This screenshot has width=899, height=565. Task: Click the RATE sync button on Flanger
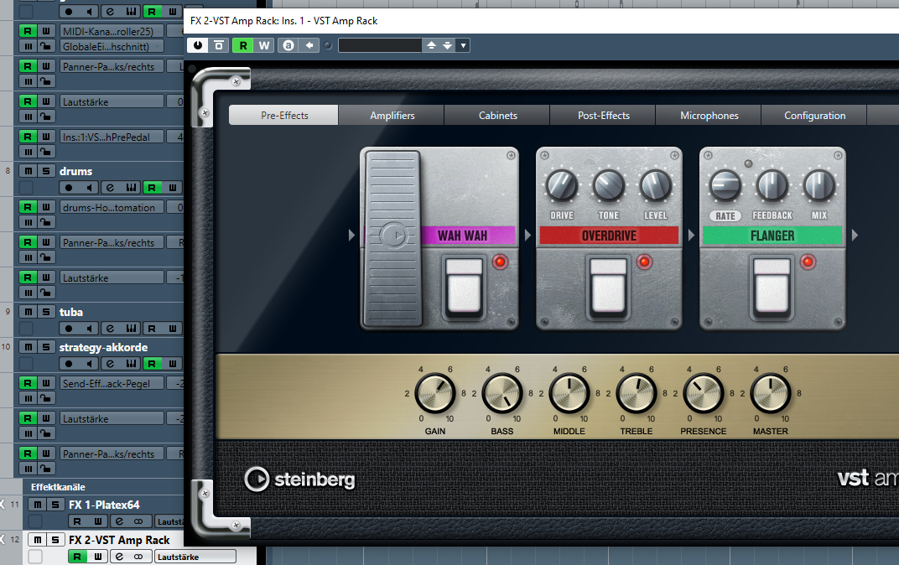[x=725, y=216]
